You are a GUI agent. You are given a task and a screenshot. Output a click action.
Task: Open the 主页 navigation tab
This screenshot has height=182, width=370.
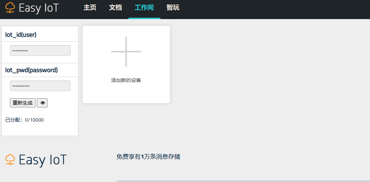pos(90,8)
